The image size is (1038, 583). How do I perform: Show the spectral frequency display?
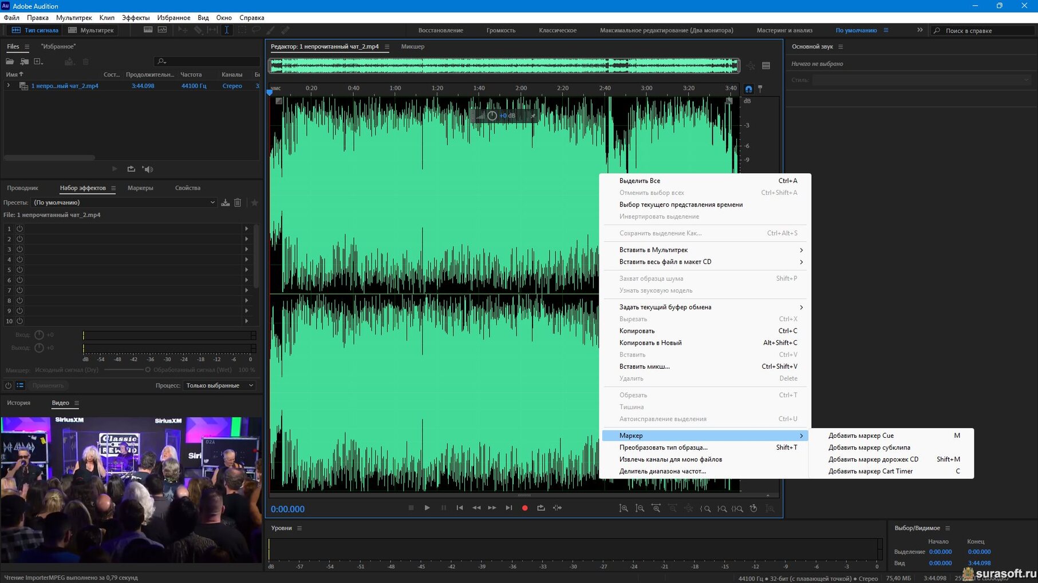pos(148,30)
